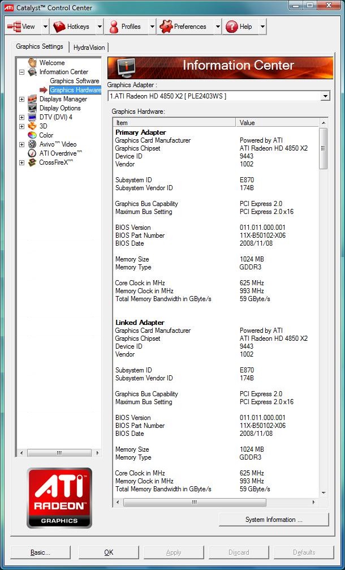Click the Information Center banner monitor icon
Image resolution: width=345 pixels, height=570 pixels.
127,67
